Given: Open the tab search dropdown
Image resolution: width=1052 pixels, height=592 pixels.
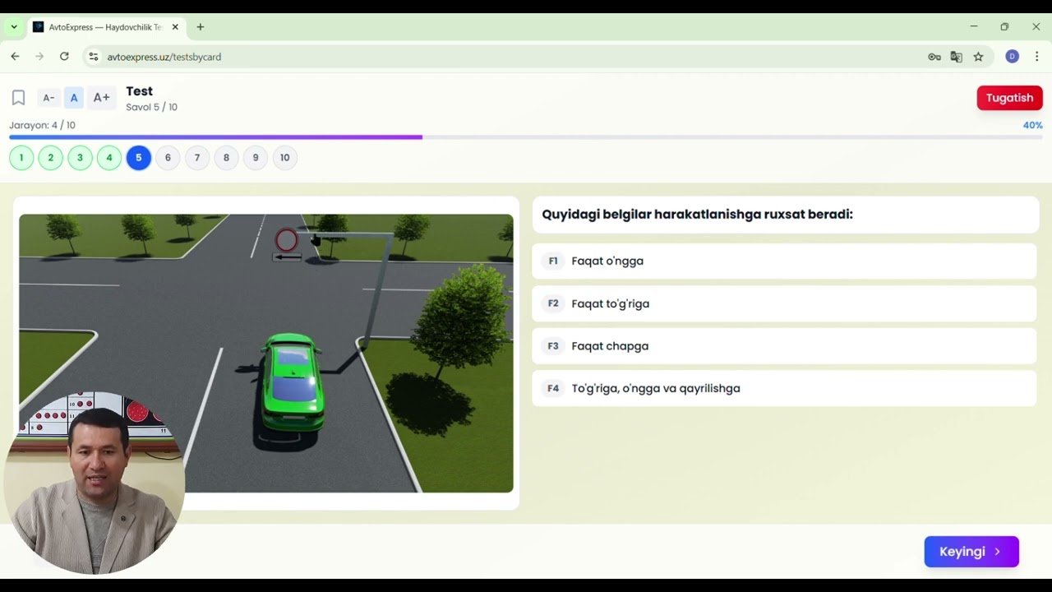Looking at the screenshot, I should pos(14,27).
